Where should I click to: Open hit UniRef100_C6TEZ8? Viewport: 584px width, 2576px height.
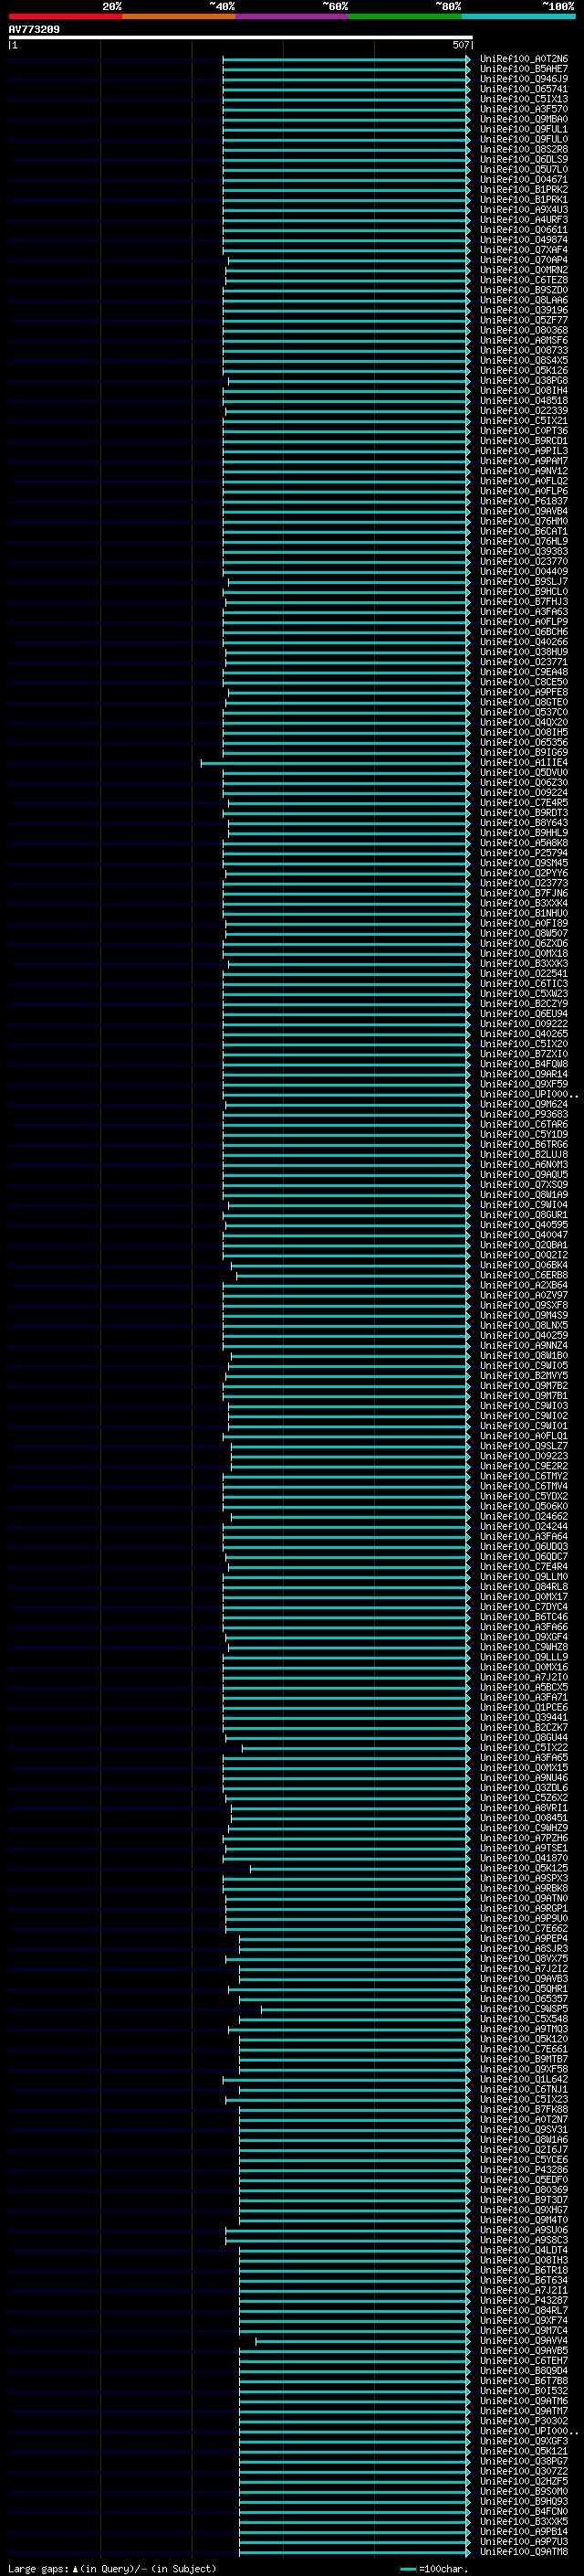(x=523, y=281)
